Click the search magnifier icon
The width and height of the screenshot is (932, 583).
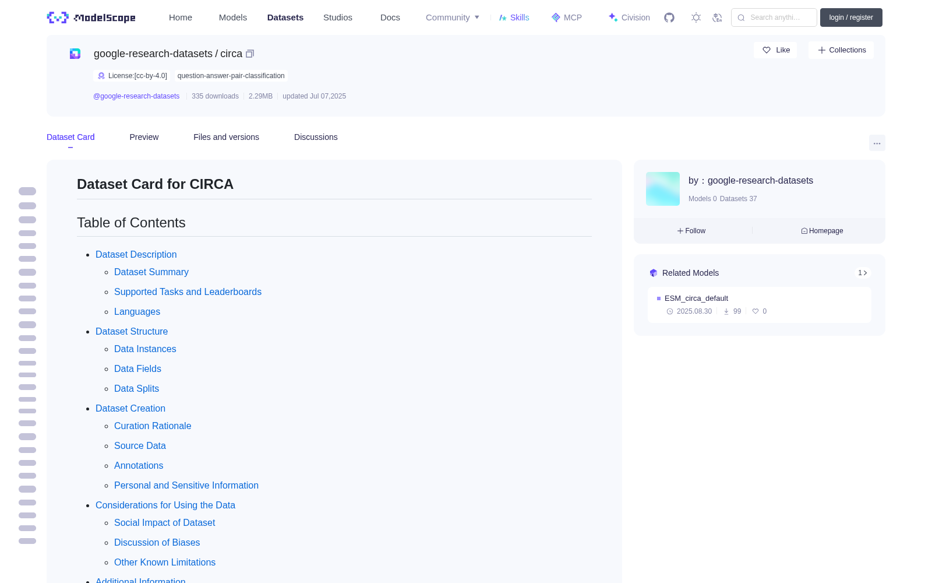click(x=742, y=17)
